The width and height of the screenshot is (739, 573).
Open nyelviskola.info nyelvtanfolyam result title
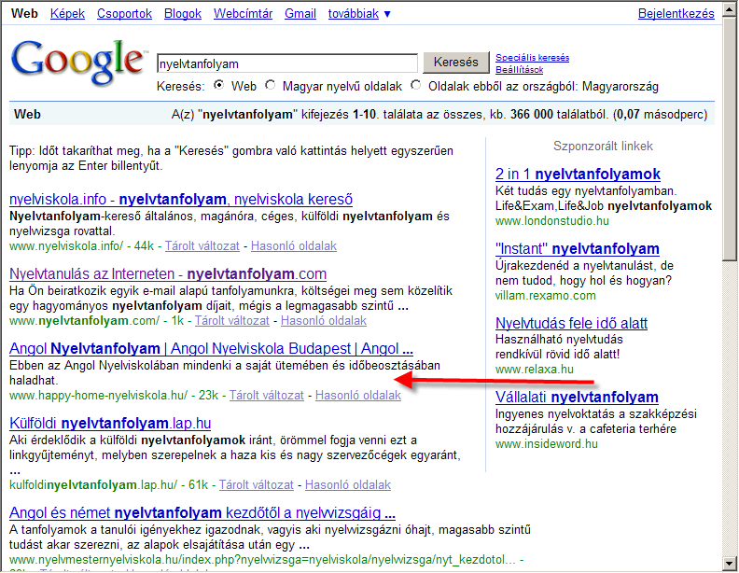click(x=181, y=200)
